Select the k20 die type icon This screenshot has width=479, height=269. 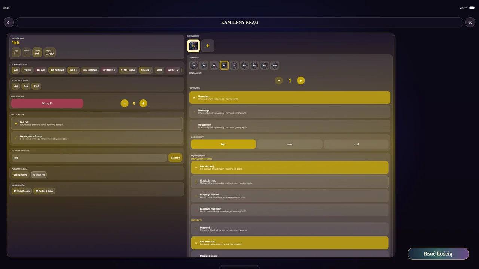[265, 65]
